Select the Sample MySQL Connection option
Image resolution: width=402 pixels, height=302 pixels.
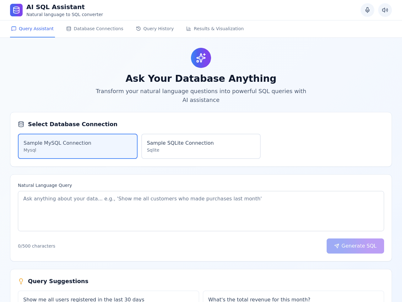[78, 146]
